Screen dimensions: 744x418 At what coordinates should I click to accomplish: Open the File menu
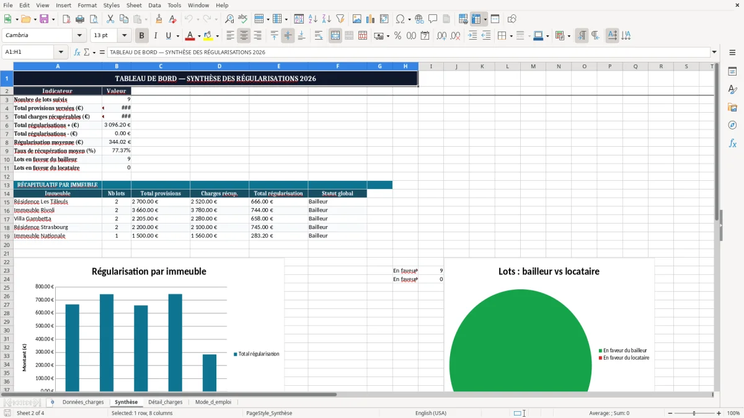click(7, 5)
